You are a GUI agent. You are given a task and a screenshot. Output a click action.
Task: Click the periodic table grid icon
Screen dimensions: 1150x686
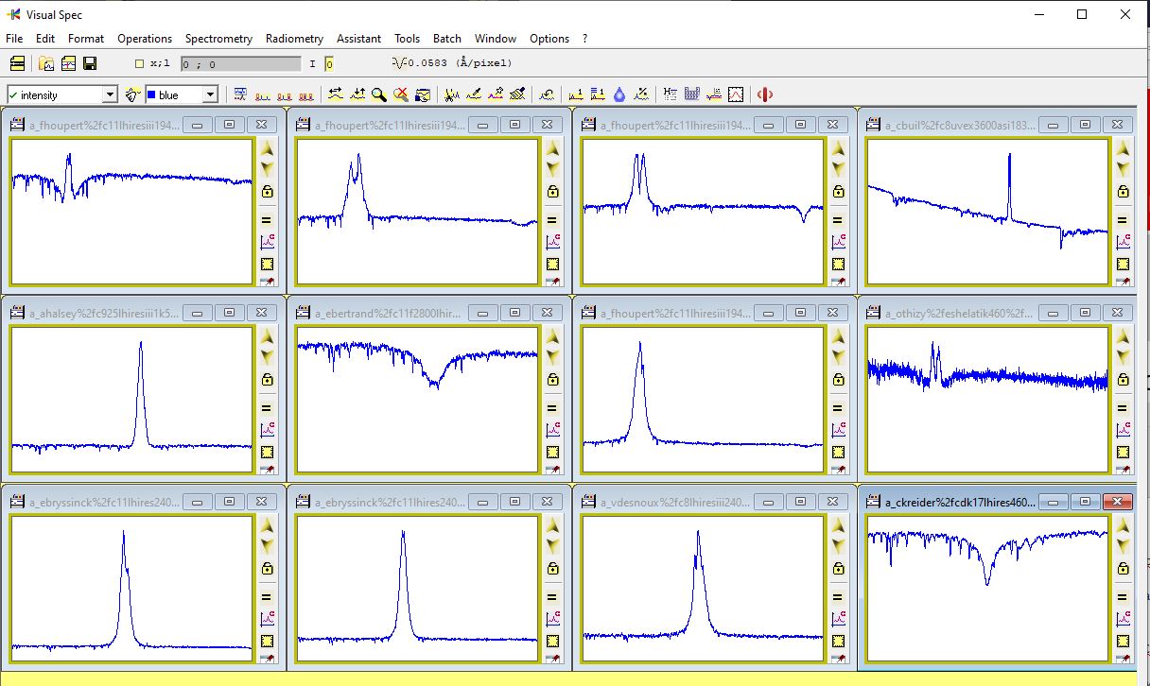point(691,94)
